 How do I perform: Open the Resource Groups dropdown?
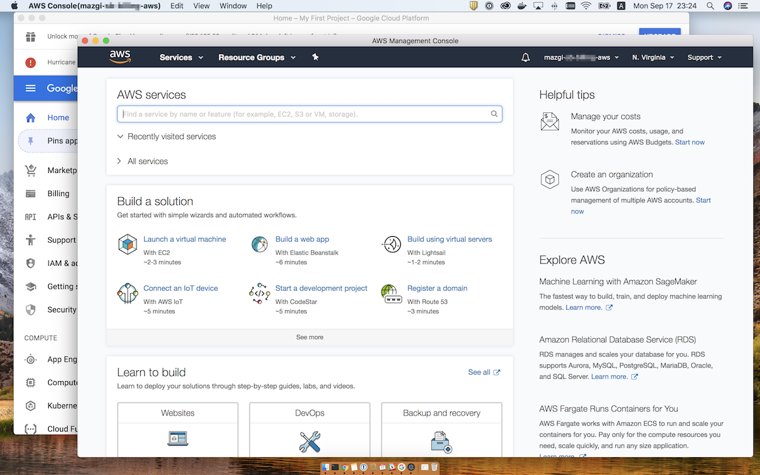click(256, 58)
